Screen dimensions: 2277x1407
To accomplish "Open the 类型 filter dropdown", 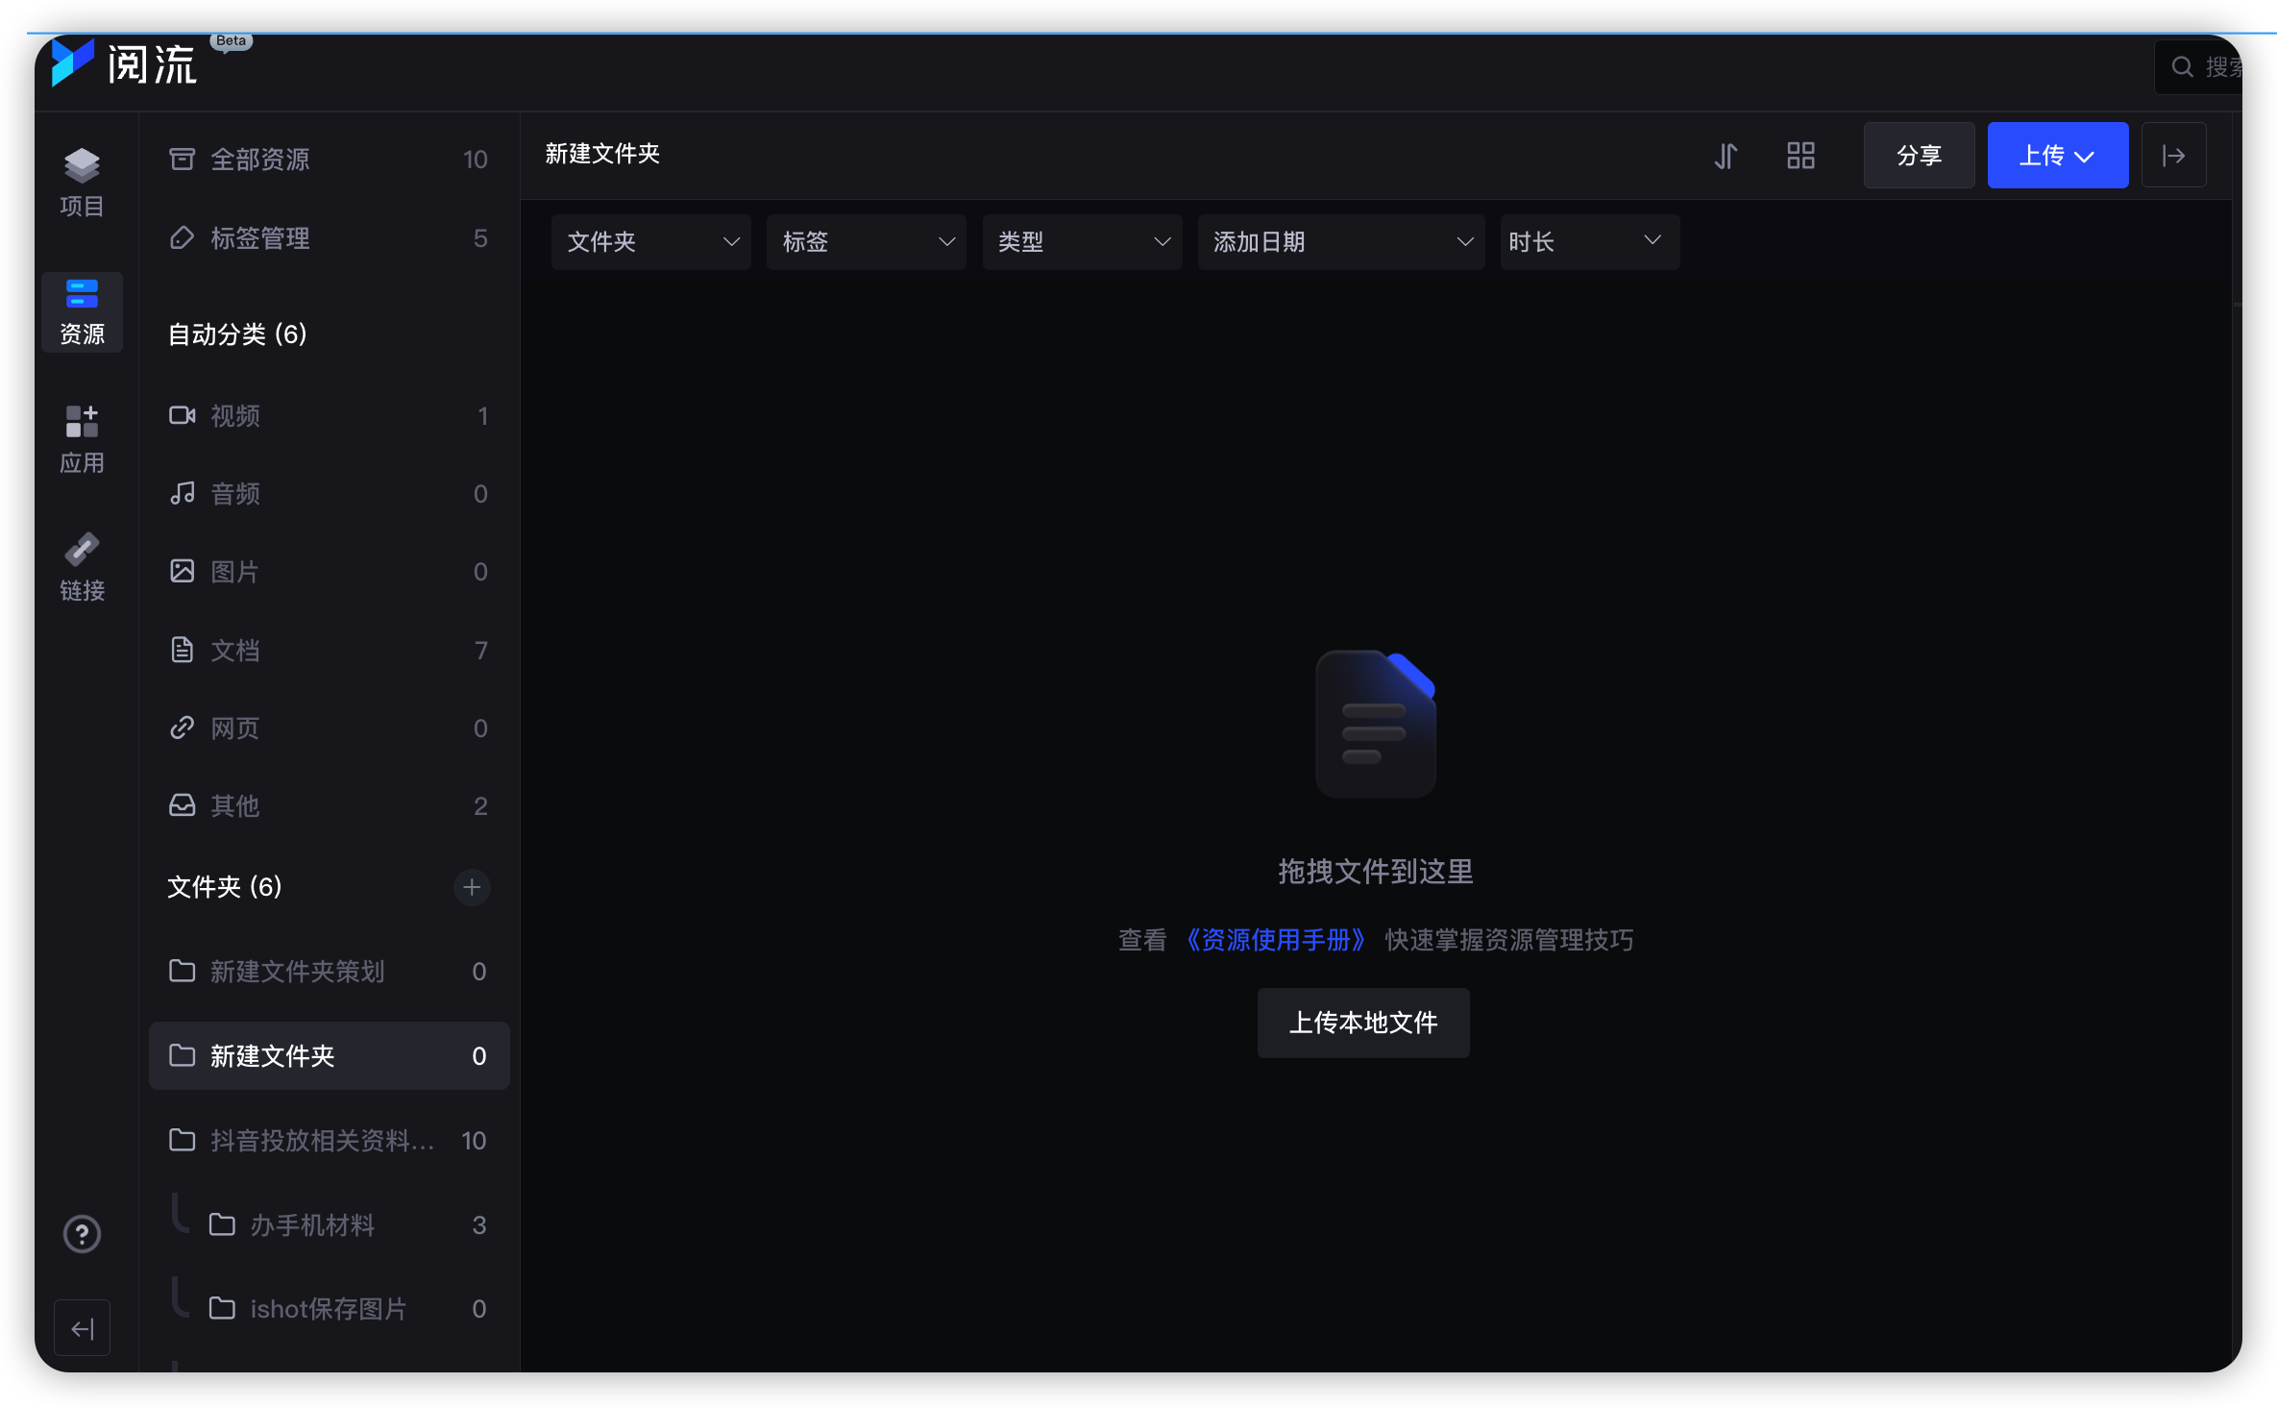I will (1082, 242).
